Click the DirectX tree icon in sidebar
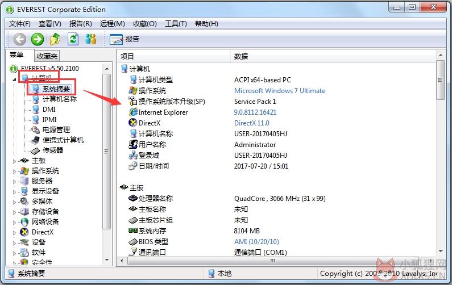 [24, 232]
